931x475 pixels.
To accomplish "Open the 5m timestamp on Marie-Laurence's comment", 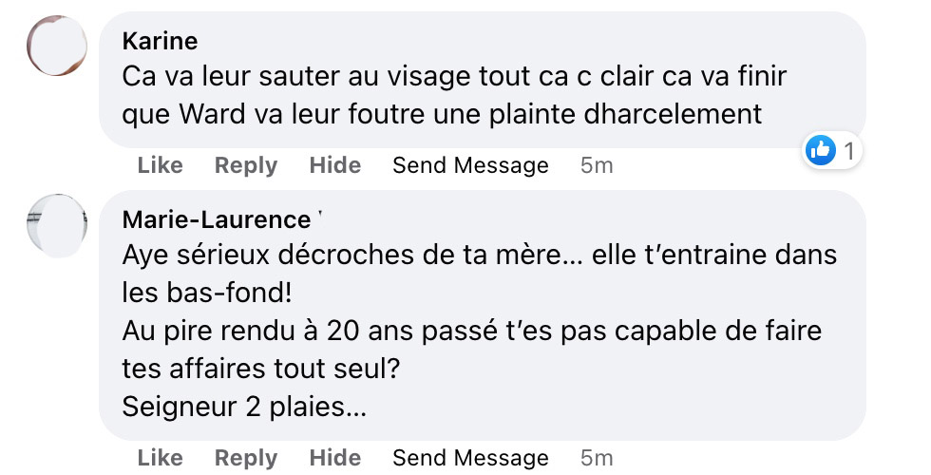I will 597,458.
